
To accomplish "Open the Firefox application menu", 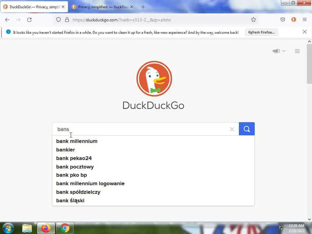I will tap(305, 19).
